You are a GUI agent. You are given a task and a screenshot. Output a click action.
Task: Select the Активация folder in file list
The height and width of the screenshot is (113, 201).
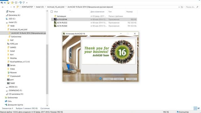tap(62, 16)
